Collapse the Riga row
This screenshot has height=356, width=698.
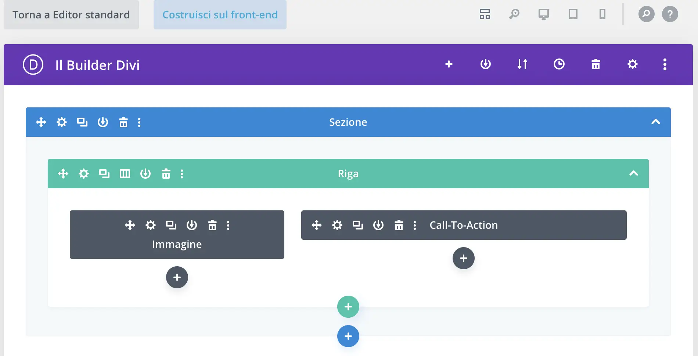tap(633, 174)
